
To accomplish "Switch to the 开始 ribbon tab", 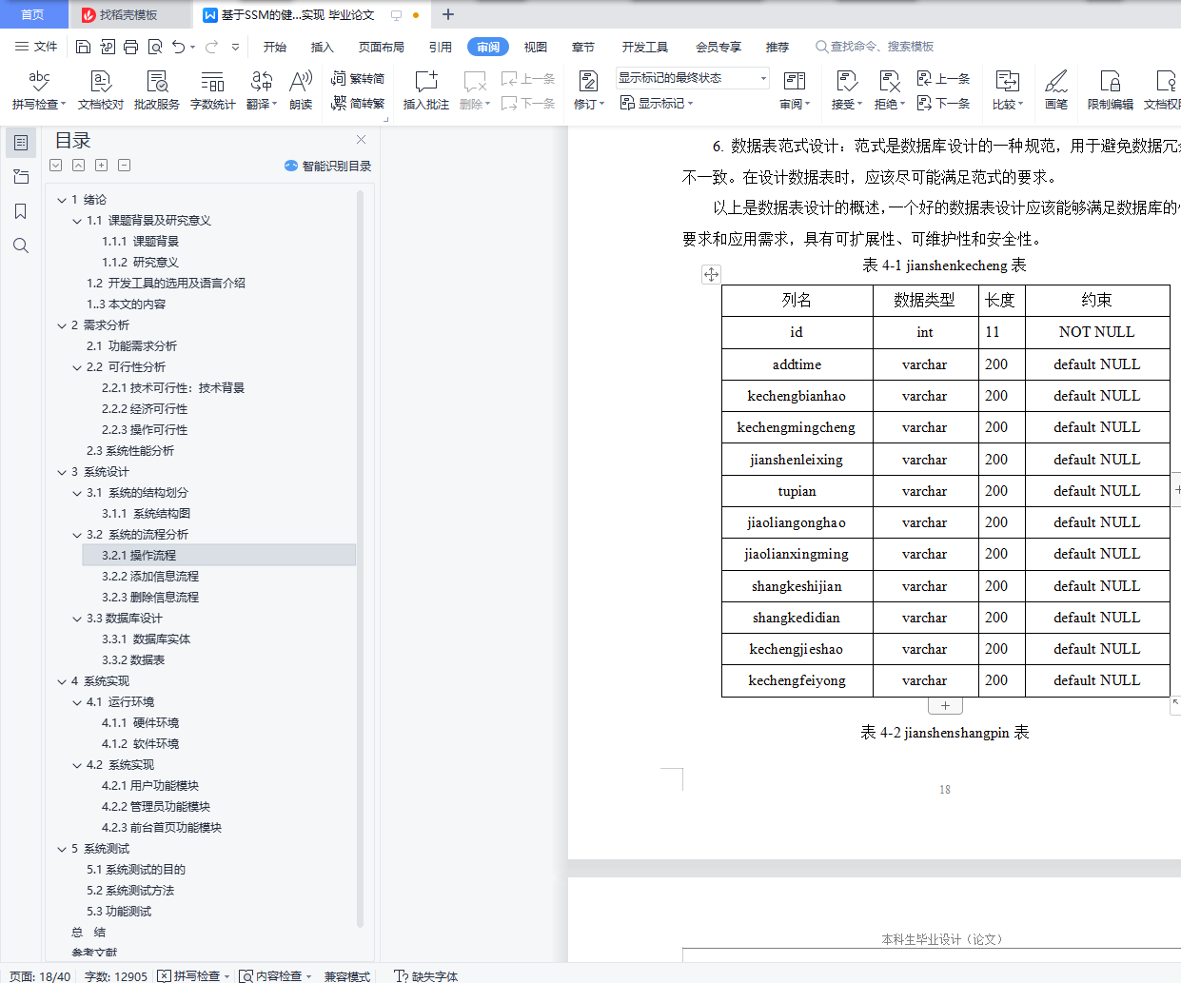I will point(275,47).
